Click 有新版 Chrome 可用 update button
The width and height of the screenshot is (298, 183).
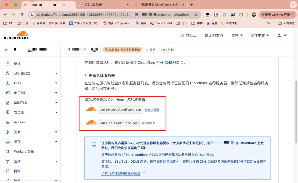click(276, 15)
